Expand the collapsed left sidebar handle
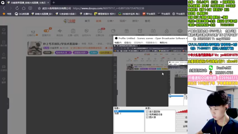The height and width of the screenshot is (134, 238). pyautogui.click(x=7, y=104)
